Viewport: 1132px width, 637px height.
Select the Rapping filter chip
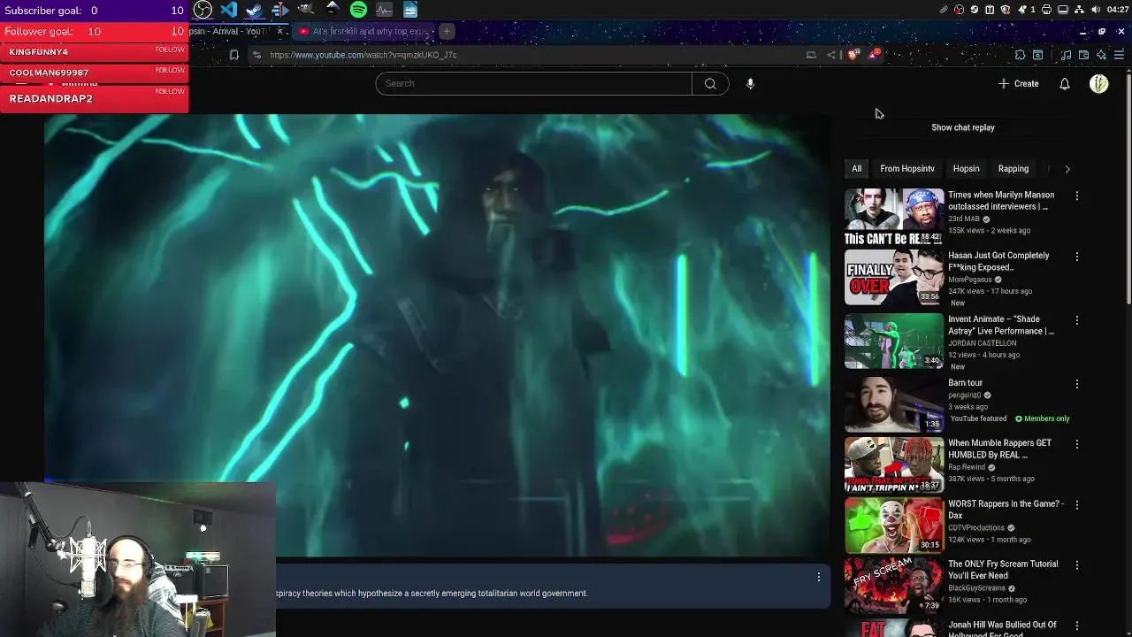coord(1013,168)
